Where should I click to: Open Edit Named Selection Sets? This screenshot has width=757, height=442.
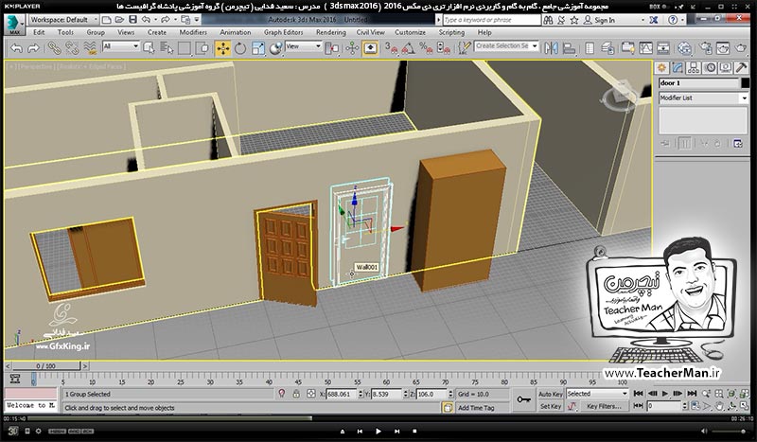(465, 48)
